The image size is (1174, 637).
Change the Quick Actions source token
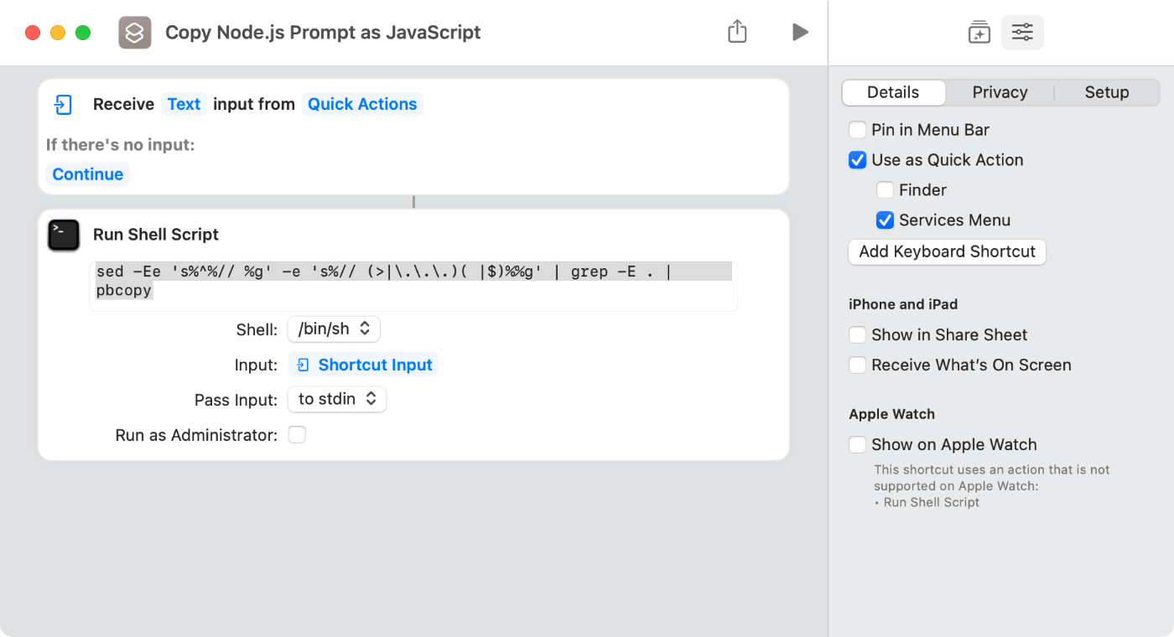coord(362,104)
